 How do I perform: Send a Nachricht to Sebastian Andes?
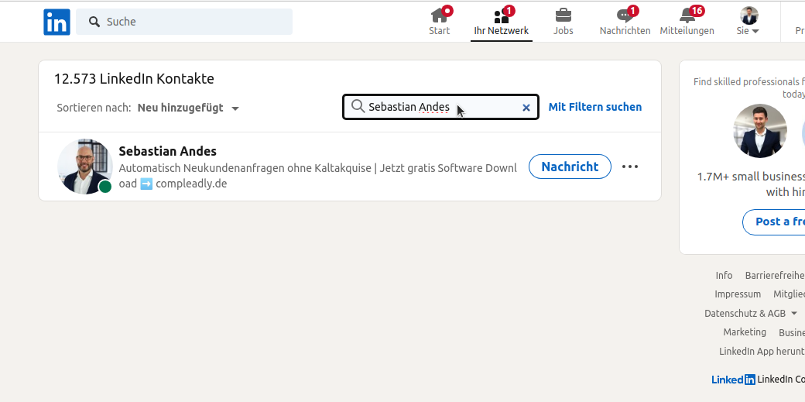click(x=570, y=167)
